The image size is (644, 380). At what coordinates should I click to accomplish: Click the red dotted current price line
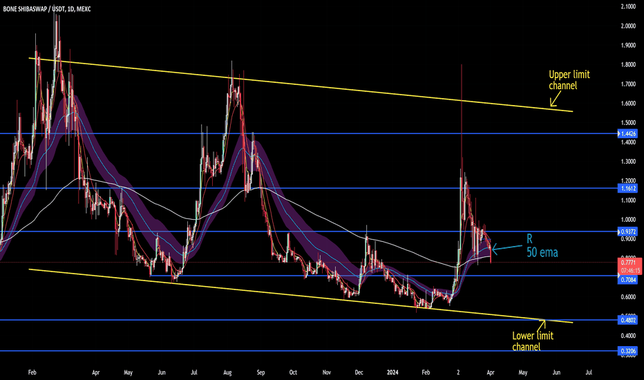coord(308,262)
